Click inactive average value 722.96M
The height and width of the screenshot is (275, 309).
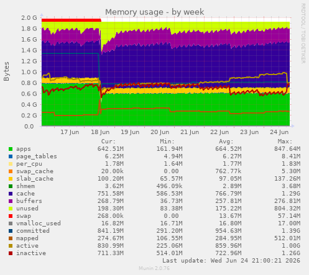click(x=228, y=253)
